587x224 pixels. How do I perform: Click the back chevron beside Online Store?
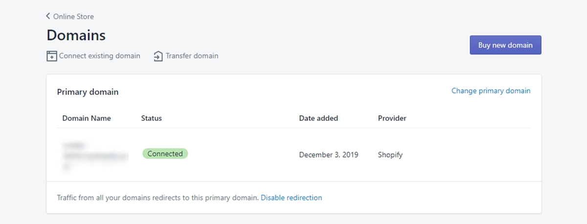[x=48, y=16]
